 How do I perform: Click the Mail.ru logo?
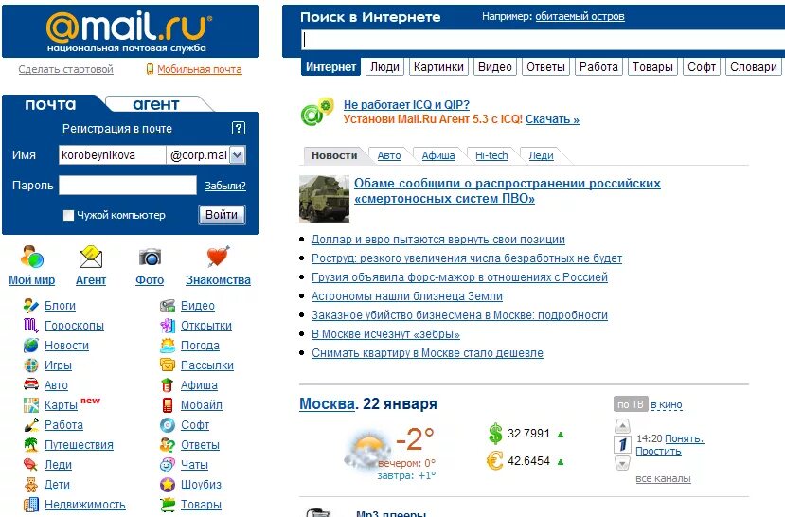click(x=130, y=31)
